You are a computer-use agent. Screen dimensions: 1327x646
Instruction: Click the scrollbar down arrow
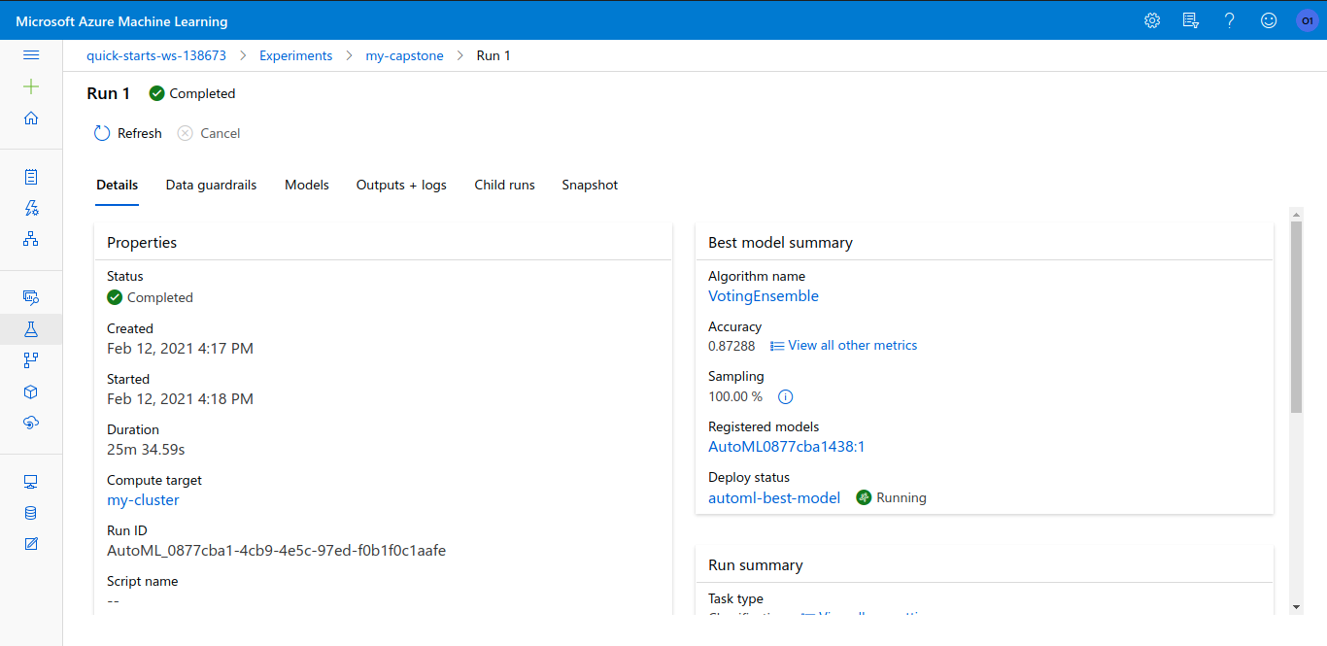(1296, 607)
